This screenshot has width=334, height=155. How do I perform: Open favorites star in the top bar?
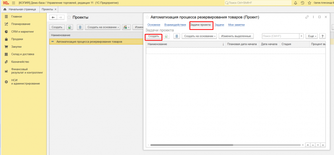310,3
